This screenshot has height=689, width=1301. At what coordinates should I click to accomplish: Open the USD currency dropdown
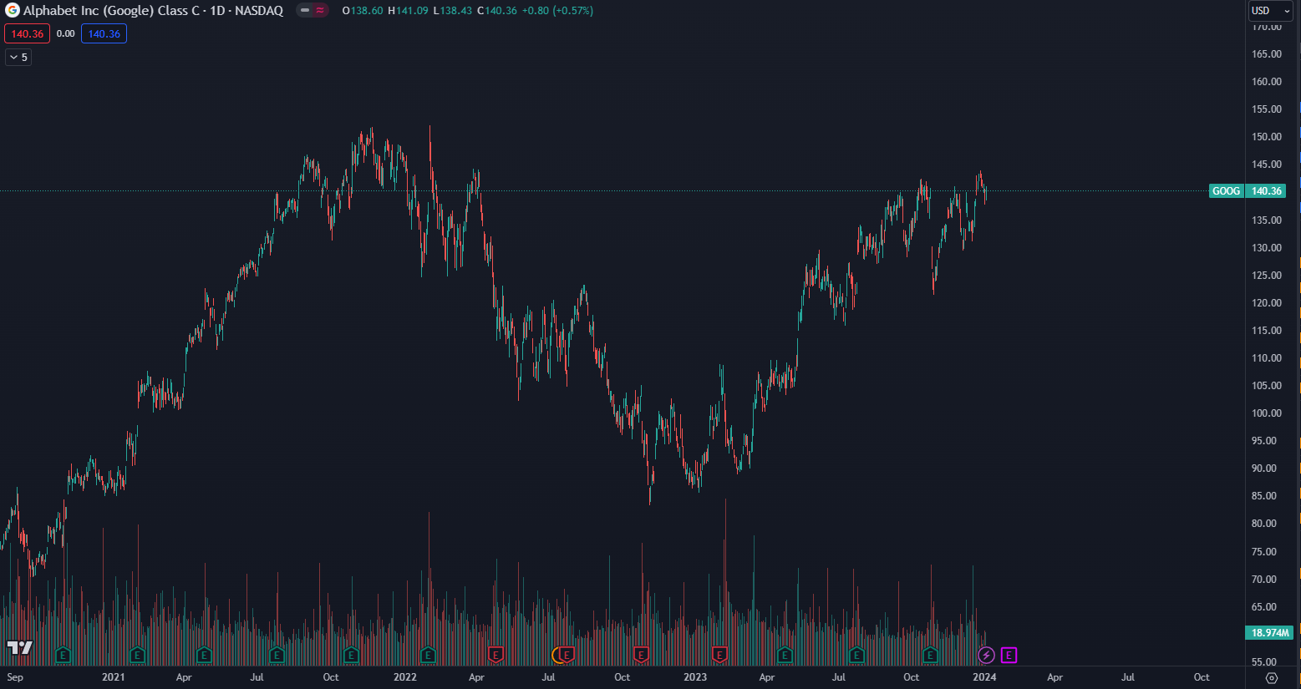click(x=1270, y=11)
